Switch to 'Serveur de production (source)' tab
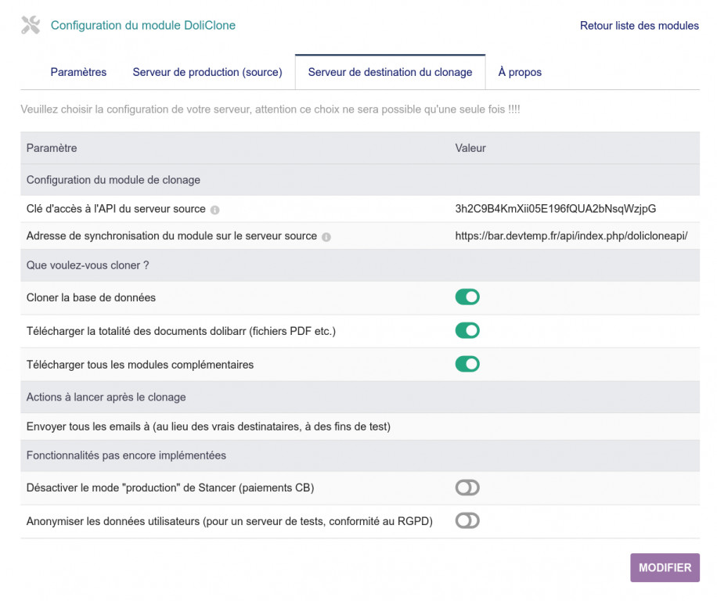This screenshot has width=717, height=601. (x=207, y=72)
